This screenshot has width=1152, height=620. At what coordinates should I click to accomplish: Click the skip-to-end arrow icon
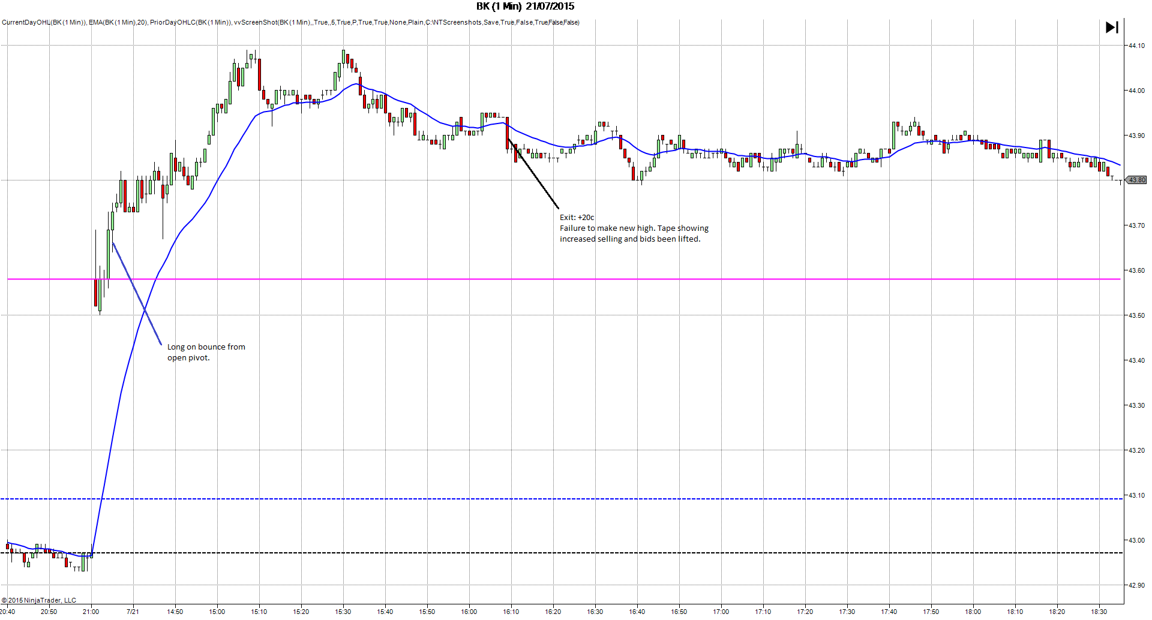click(1112, 28)
